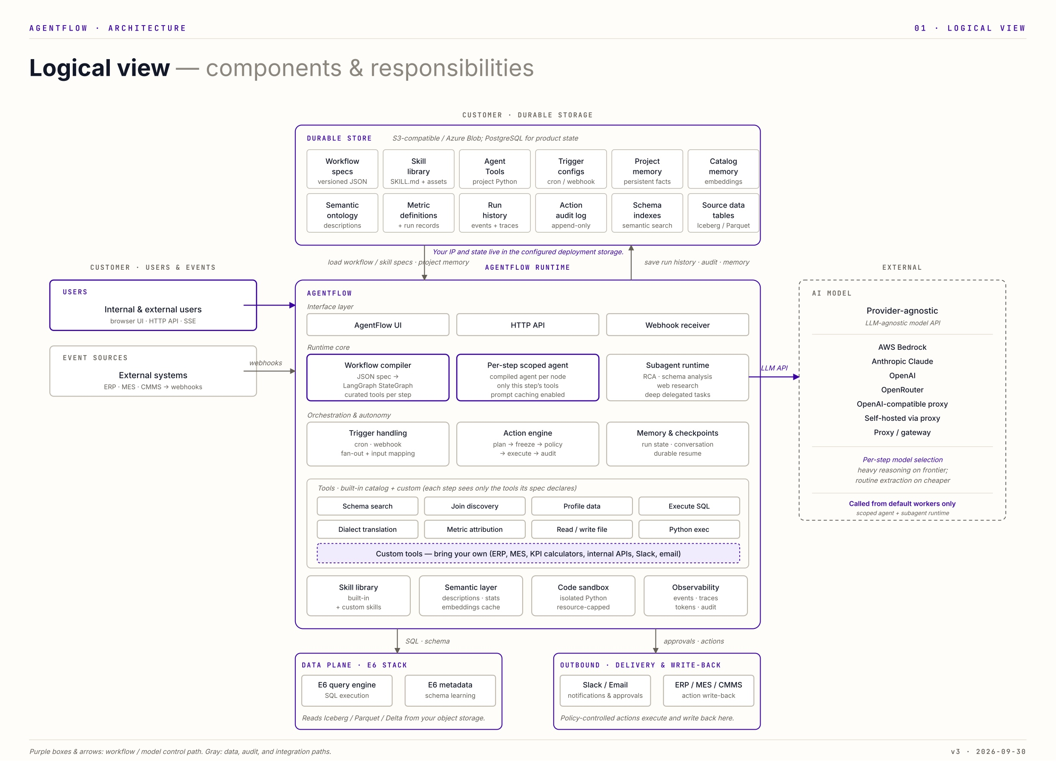
Task: Click the Skill library built-in box
Action: [358, 596]
